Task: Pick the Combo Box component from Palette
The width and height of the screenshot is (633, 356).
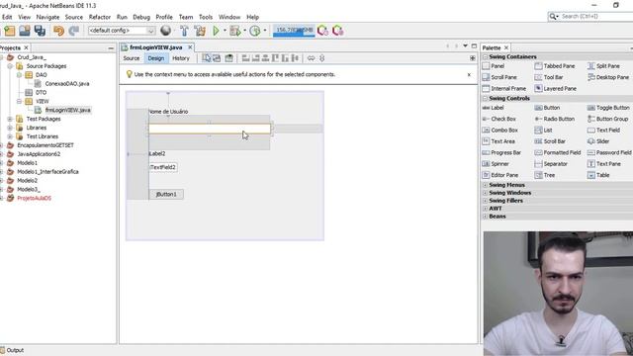Action: (x=504, y=131)
